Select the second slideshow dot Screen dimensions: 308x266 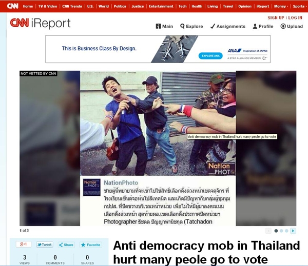(x=281, y=231)
